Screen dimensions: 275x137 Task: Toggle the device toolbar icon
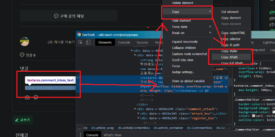pyautogui.click(x=88, y=42)
